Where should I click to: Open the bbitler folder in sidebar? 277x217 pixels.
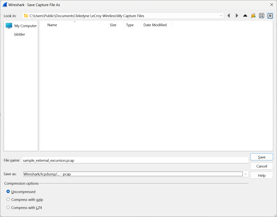(x=20, y=34)
